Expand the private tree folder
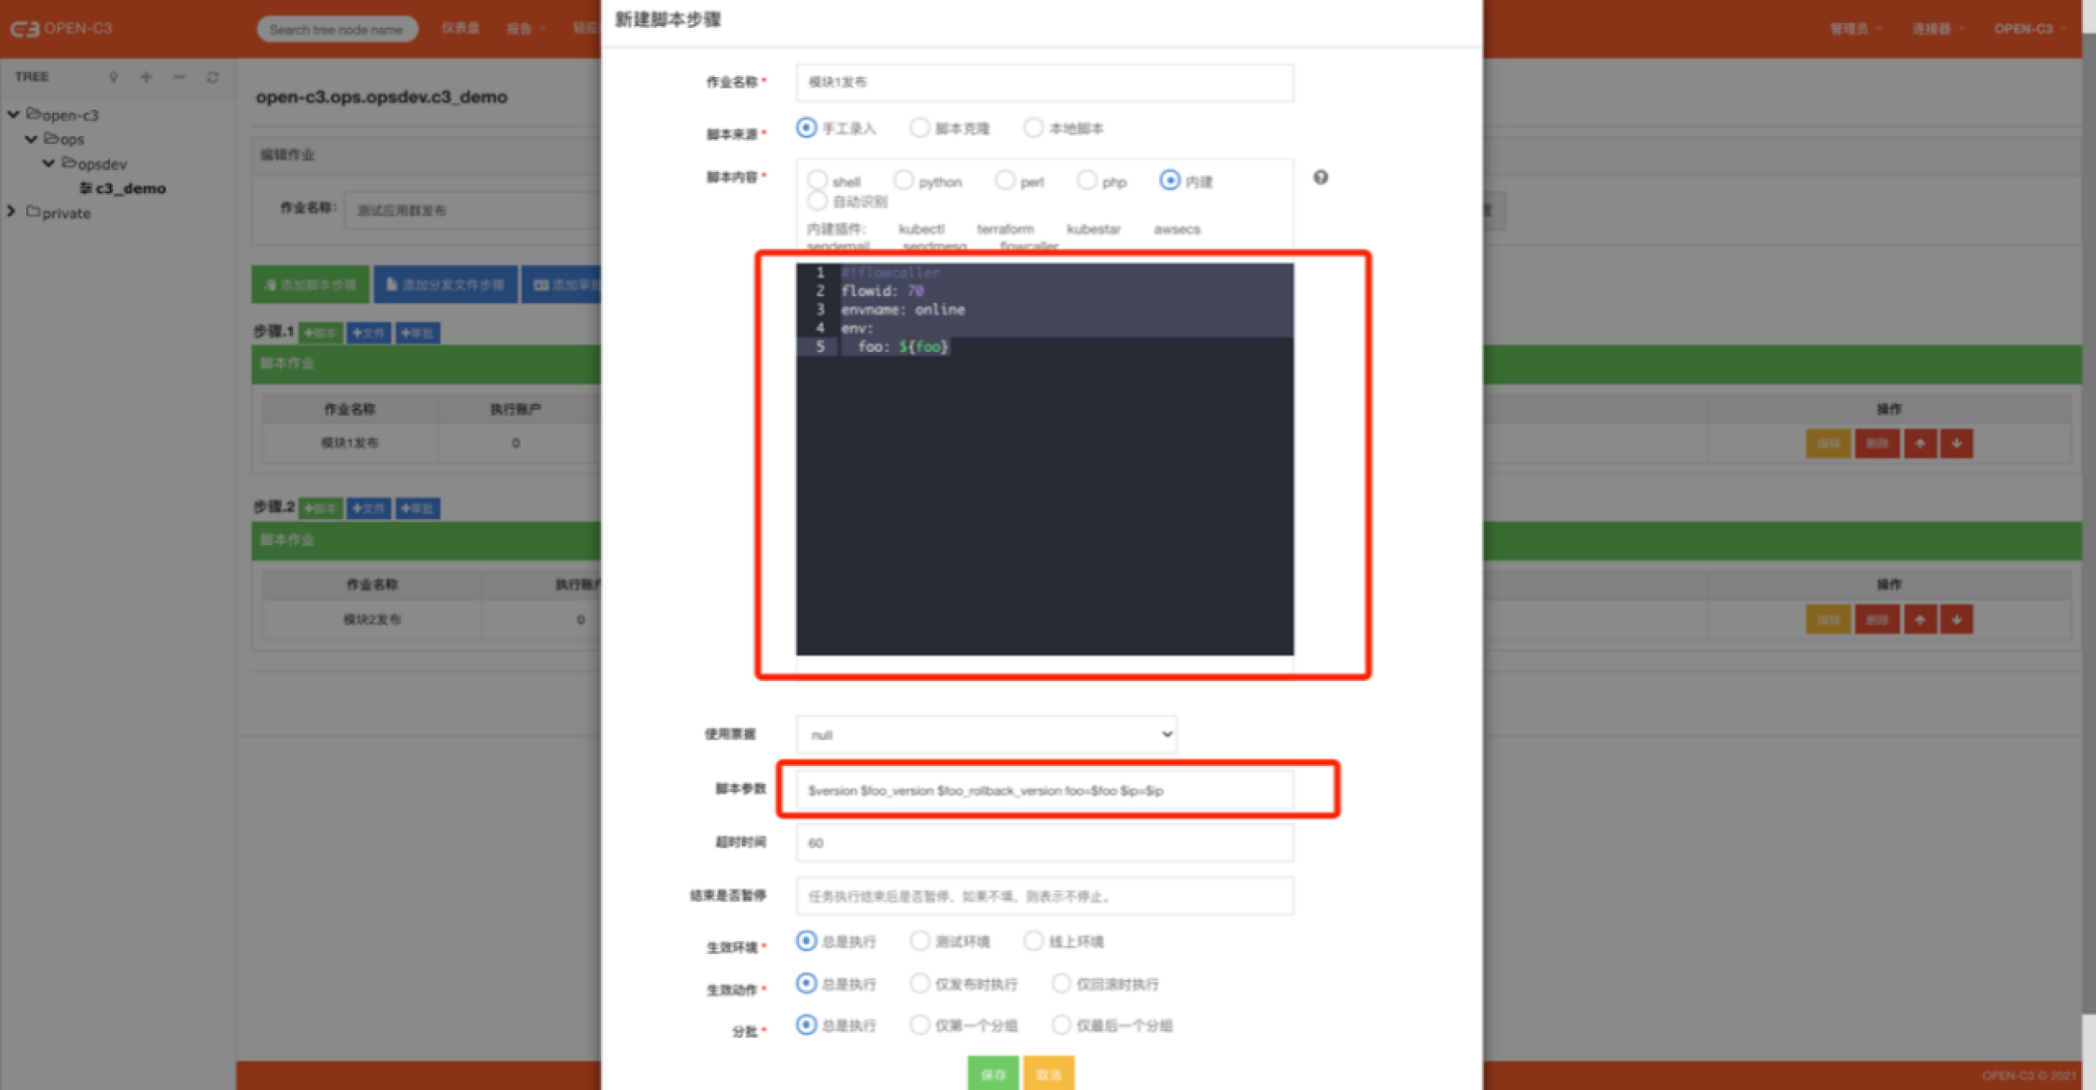Viewport: 2096px width, 1090px height. [x=11, y=212]
